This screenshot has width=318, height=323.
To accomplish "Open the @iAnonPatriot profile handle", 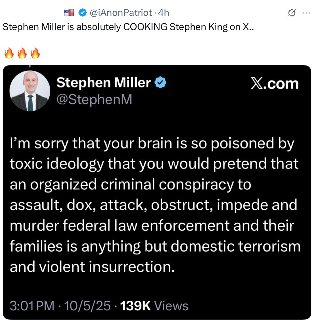I will click(x=121, y=13).
